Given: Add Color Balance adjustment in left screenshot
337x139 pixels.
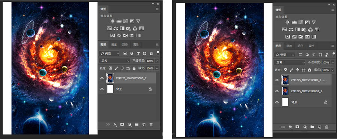Looking at the screenshot, I should click(x=116, y=28).
